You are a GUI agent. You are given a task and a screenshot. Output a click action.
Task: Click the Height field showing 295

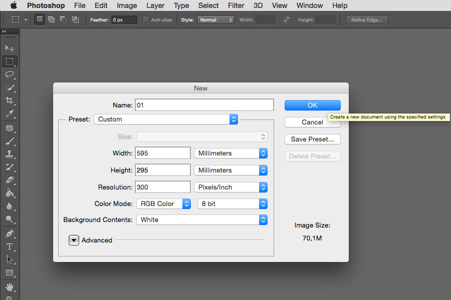pyautogui.click(x=163, y=170)
